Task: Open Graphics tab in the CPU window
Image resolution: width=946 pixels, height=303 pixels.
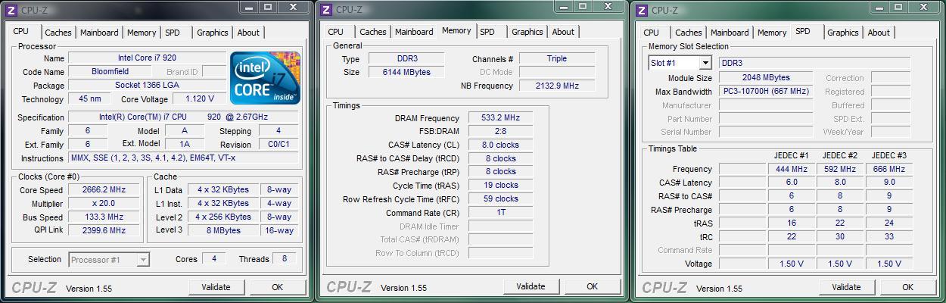Action: coord(212,33)
